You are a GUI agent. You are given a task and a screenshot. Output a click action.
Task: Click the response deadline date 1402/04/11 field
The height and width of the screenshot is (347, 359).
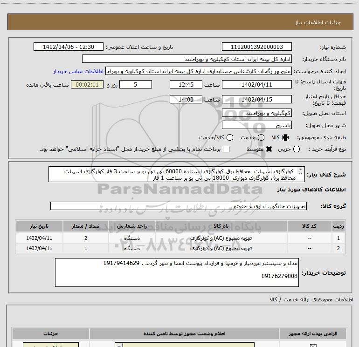(256, 85)
